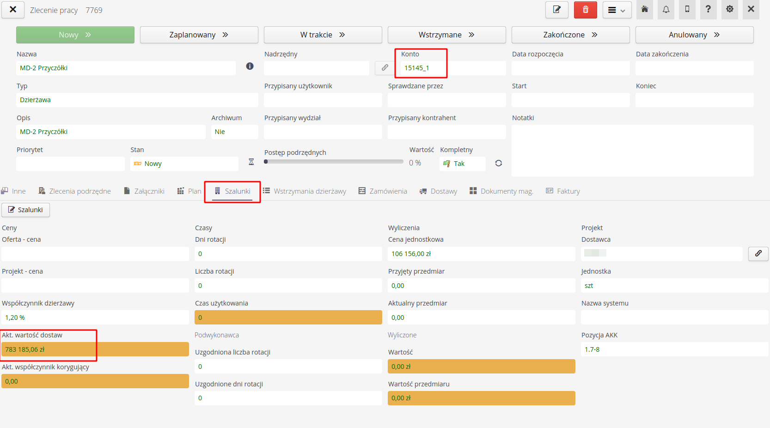The height and width of the screenshot is (428, 770).
Task: Click the Postęp podrzędnych progress slider
Action: click(334, 162)
